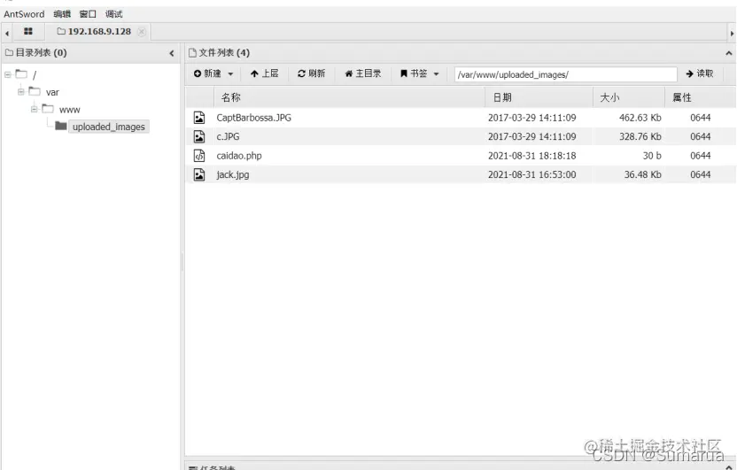Sort files by 大小 column
The width and height of the screenshot is (737, 470).
(x=629, y=97)
